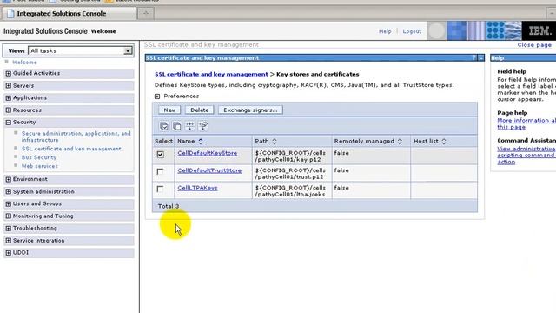Expand the Resources navigation node
556x313 pixels.
coord(9,110)
